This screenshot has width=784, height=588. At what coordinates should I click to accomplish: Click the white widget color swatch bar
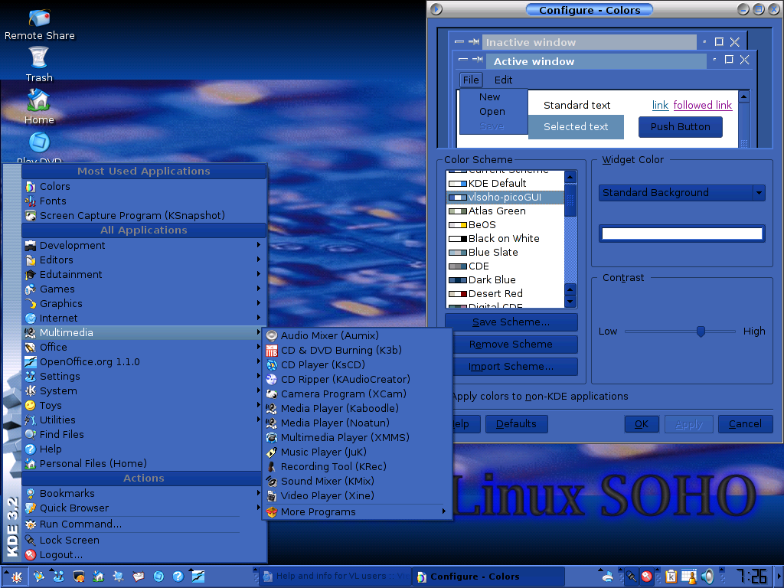(x=681, y=234)
